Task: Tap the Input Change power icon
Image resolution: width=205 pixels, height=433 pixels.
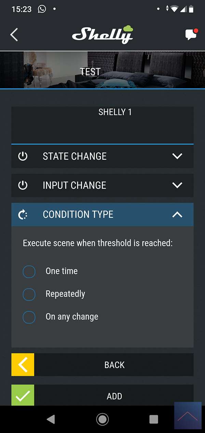Action: 23,185
